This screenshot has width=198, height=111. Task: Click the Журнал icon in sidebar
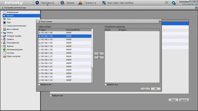[x=5, y=46]
